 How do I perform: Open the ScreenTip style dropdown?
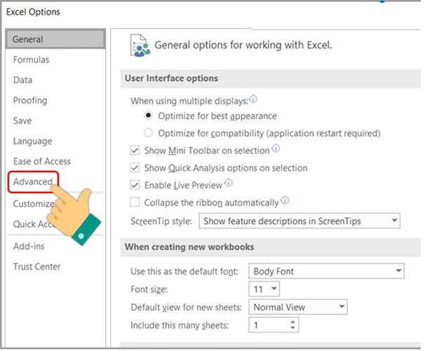[x=299, y=221]
